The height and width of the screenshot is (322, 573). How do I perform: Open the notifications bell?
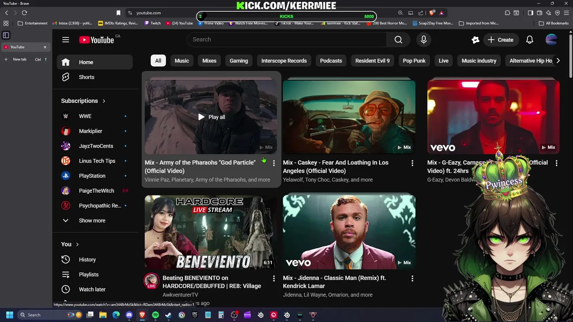(x=530, y=40)
